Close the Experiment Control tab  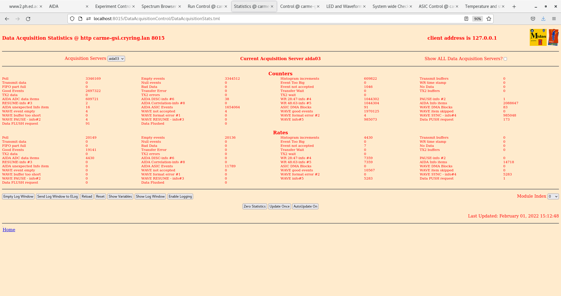click(134, 6)
